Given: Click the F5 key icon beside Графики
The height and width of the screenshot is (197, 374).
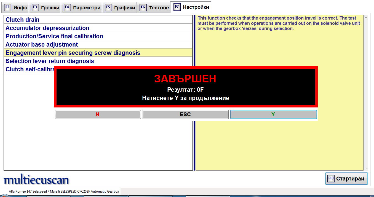Looking at the screenshot, I should pos(108,7).
